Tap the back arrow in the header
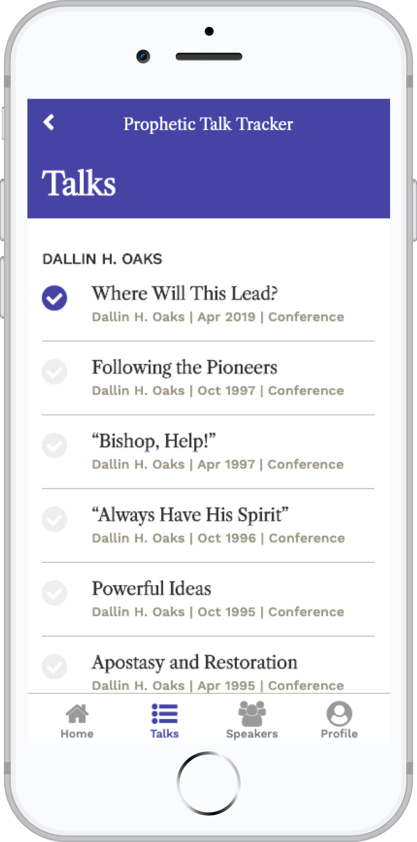417x842 pixels. (49, 122)
